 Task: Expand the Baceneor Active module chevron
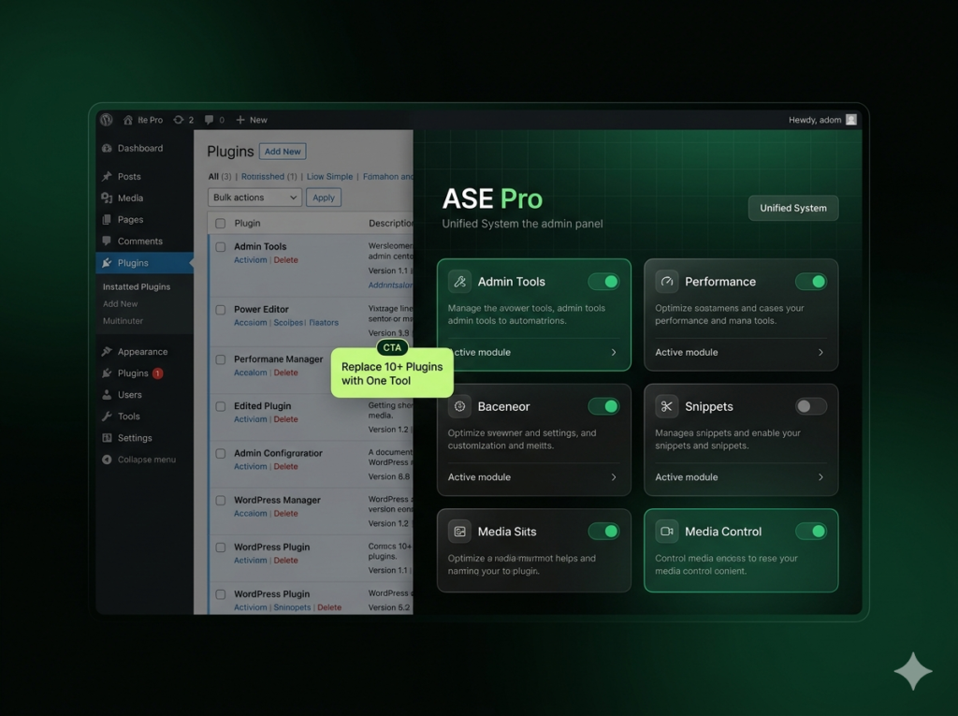click(x=614, y=477)
